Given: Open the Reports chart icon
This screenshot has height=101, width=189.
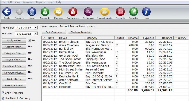Looking at the screenshot, I should point(120,12).
